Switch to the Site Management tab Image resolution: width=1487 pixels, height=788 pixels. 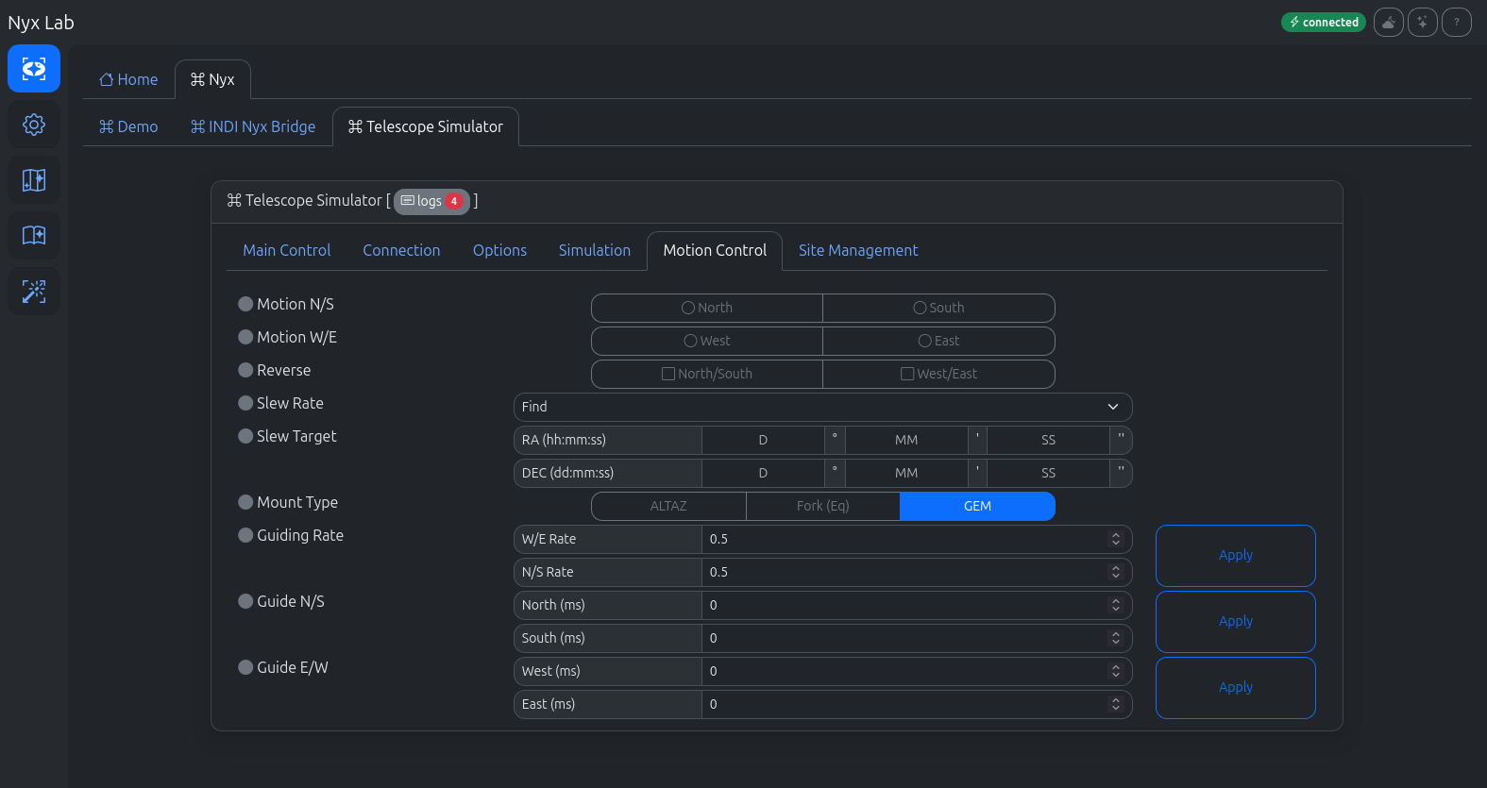[x=857, y=250]
